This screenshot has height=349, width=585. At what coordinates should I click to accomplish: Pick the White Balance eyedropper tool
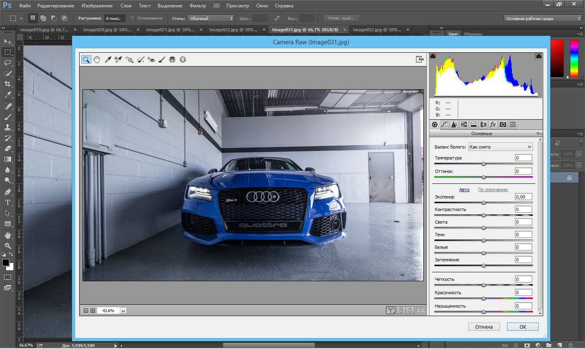pyautogui.click(x=108, y=60)
